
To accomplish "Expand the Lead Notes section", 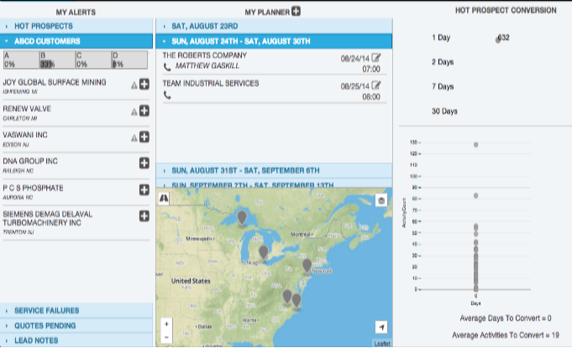I will 76,340.
